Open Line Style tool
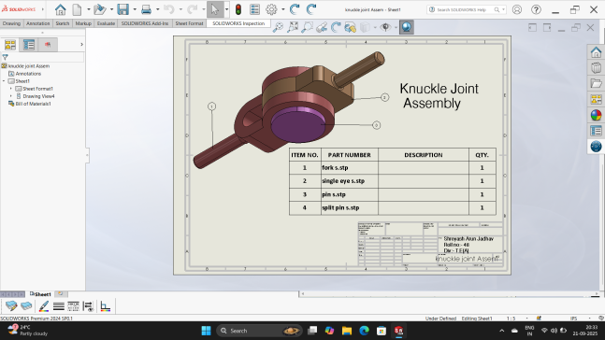The image size is (605, 340). 73,306
